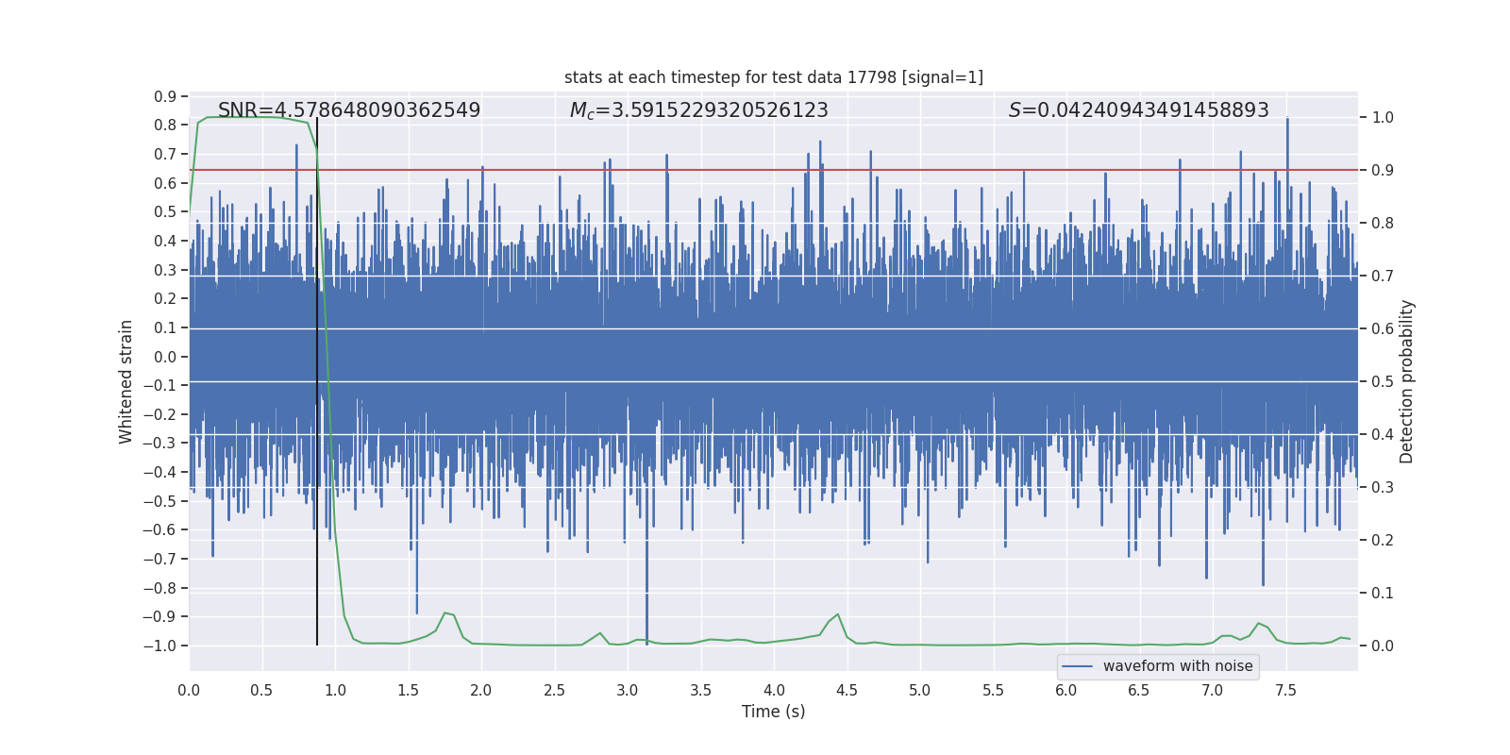The width and height of the screenshot is (1510, 755).
Task: Click the −0.9 tick on the Whitened strain axis
Action: [159, 617]
